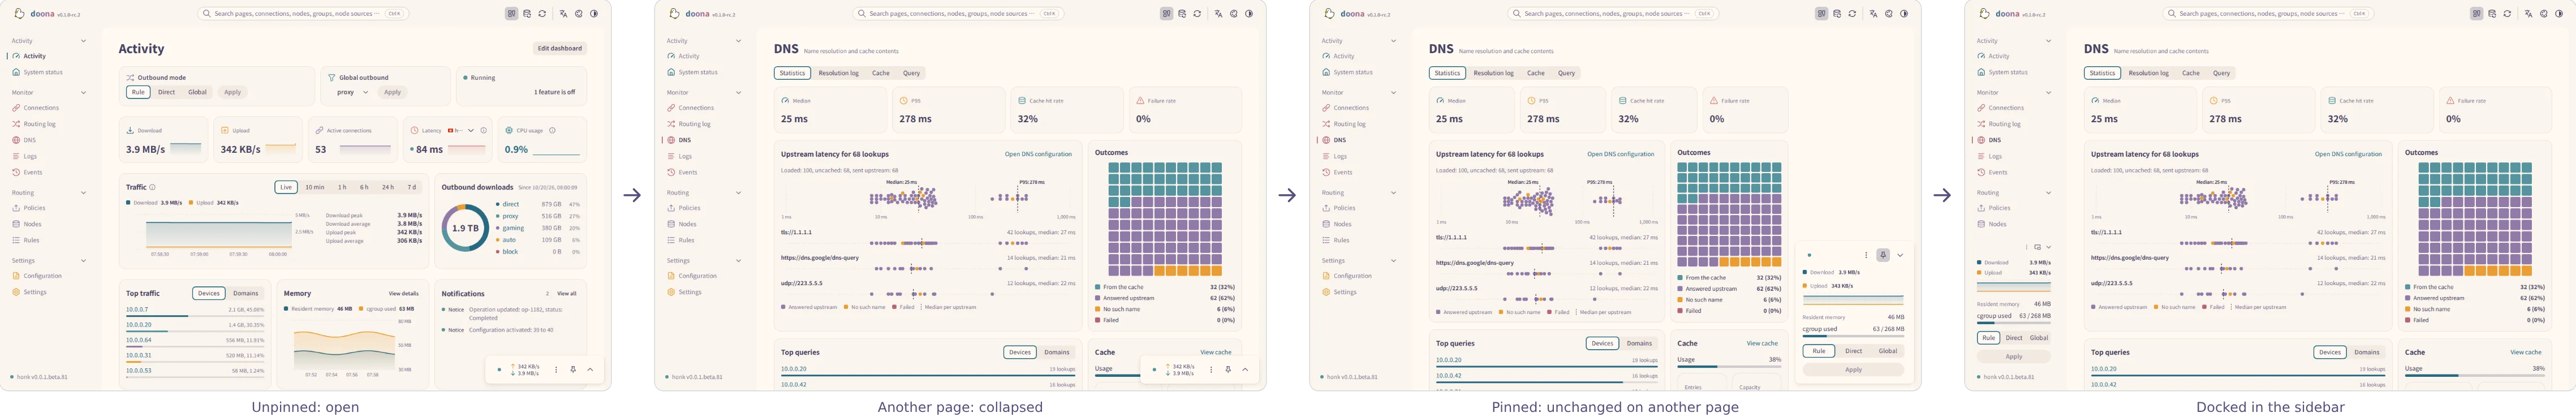Expand the collapsed widget chevron in the 'Another page: collapsed' panel
Image resolution: width=2576 pixels, height=417 pixels.
(1245, 369)
